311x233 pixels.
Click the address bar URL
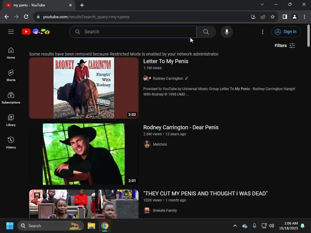[86, 17]
